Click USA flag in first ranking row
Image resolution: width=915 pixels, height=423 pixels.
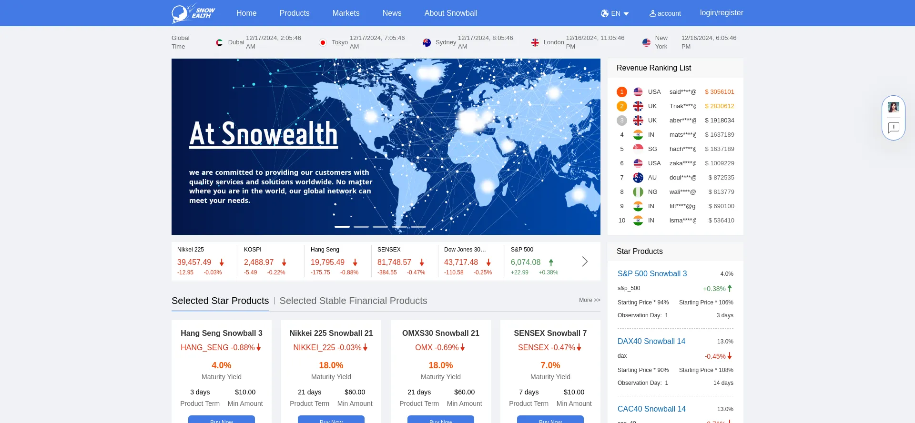pos(638,92)
